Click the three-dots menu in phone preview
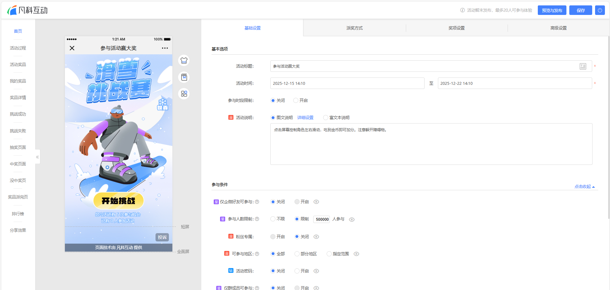The image size is (610, 290). 165,48
